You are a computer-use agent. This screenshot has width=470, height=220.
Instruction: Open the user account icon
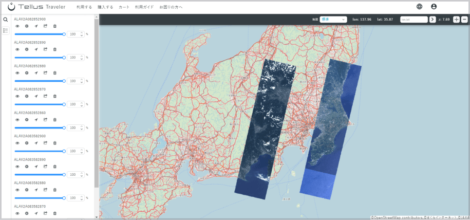tap(434, 7)
